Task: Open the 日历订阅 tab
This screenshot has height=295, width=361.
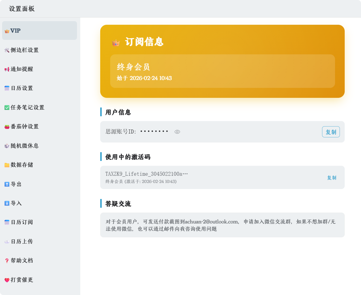Action: point(40,222)
